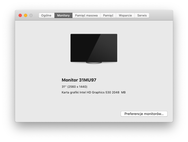Click the monitor stand base
This screenshot has height=142, width=188.
(94, 63)
